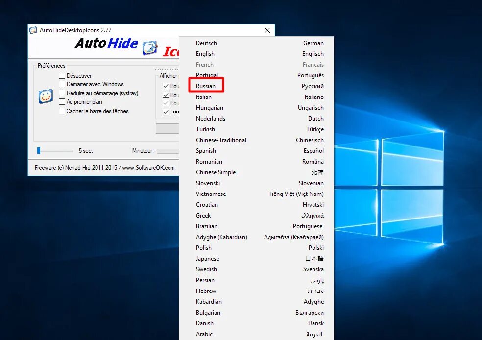Select Danish from the list

tap(256, 323)
